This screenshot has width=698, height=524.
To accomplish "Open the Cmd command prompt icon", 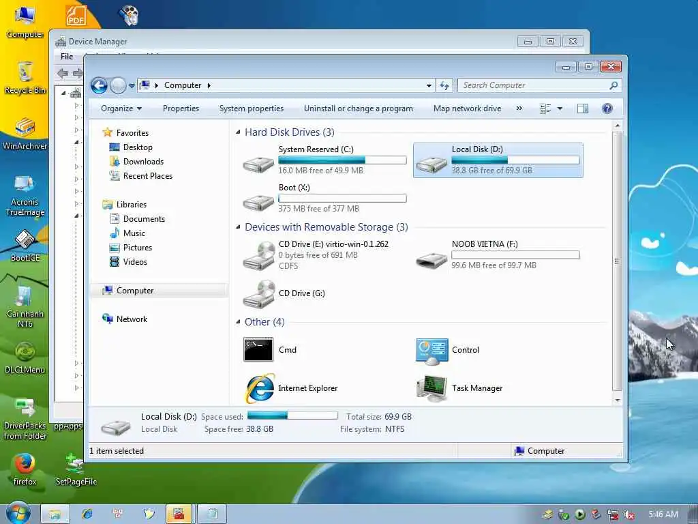I will [258, 349].
